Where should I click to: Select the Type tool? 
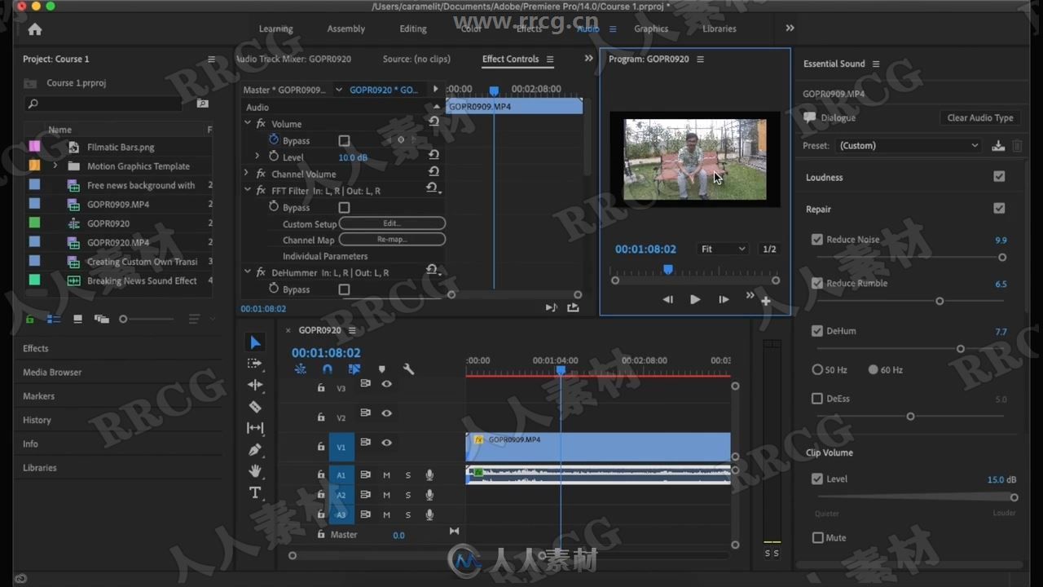pyautogui.click(x=255, y=492)
